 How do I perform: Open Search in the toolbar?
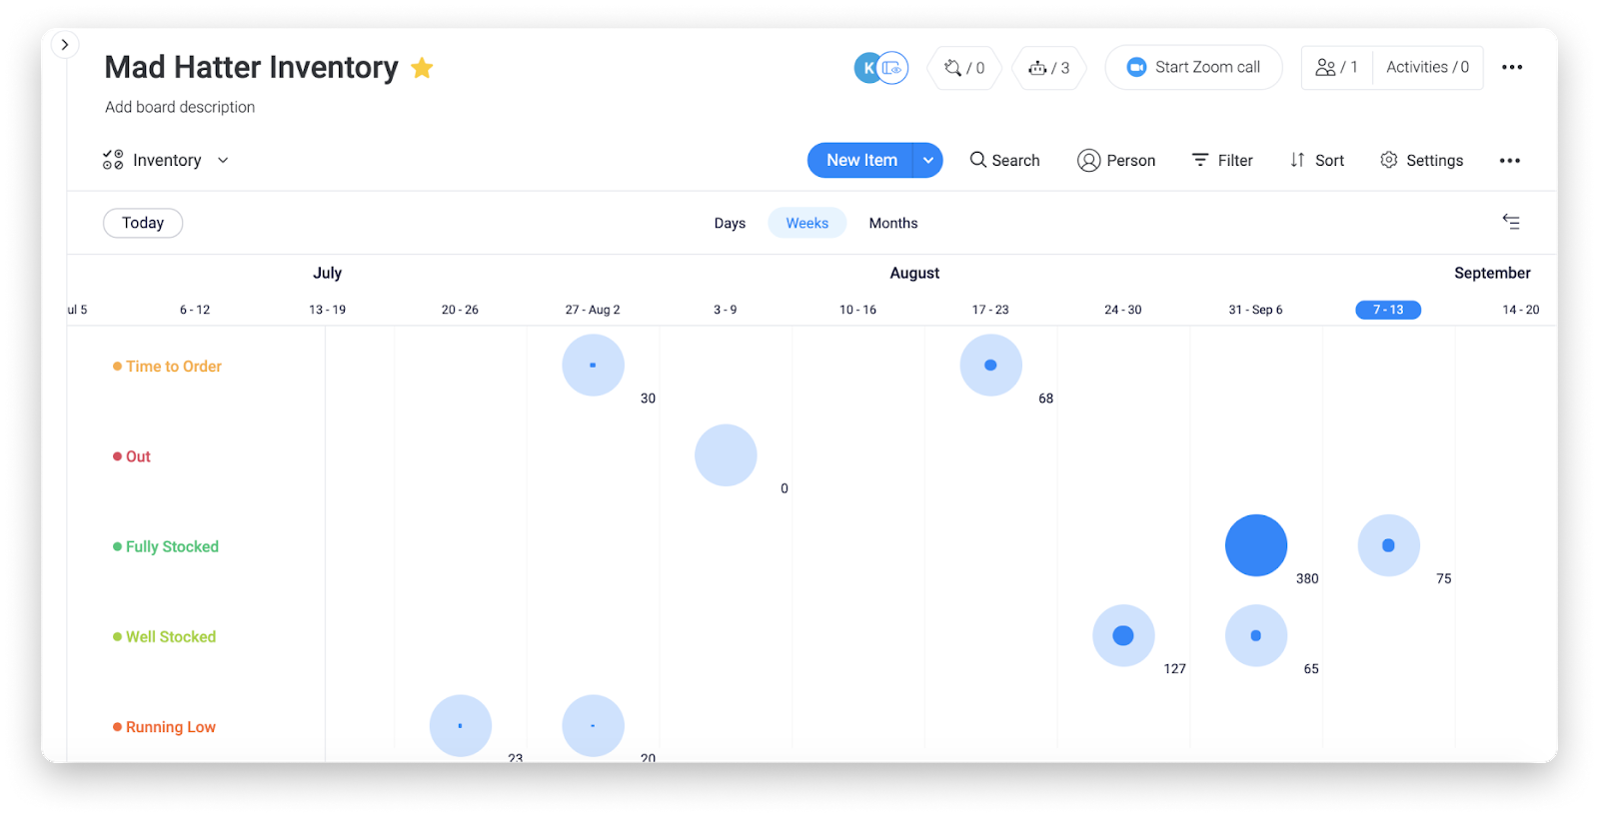point(1005,160)
